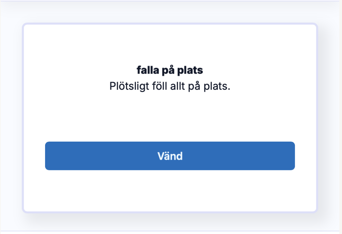Click the gray background left of the flashcard
342x234 pixels.
10,117
